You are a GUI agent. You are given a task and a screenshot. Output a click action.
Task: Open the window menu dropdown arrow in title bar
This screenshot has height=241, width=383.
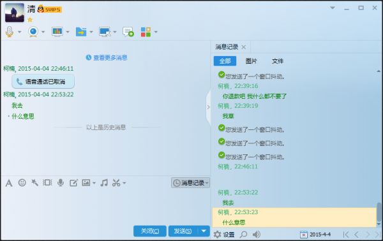[x=333, y=8]
